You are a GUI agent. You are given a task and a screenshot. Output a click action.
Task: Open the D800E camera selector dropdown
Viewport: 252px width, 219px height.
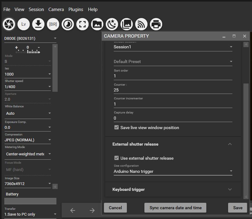click(30, 39)
